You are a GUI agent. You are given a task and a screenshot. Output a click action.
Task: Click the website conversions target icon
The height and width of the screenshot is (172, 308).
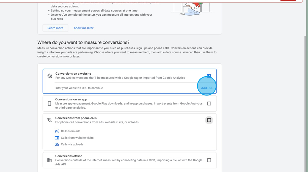coord(50,75)
